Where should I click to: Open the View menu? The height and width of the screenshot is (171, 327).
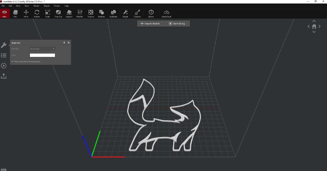(27, 6)
